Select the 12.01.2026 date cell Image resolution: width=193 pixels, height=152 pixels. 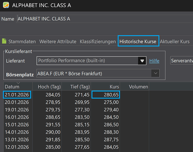tap(17, 147)
